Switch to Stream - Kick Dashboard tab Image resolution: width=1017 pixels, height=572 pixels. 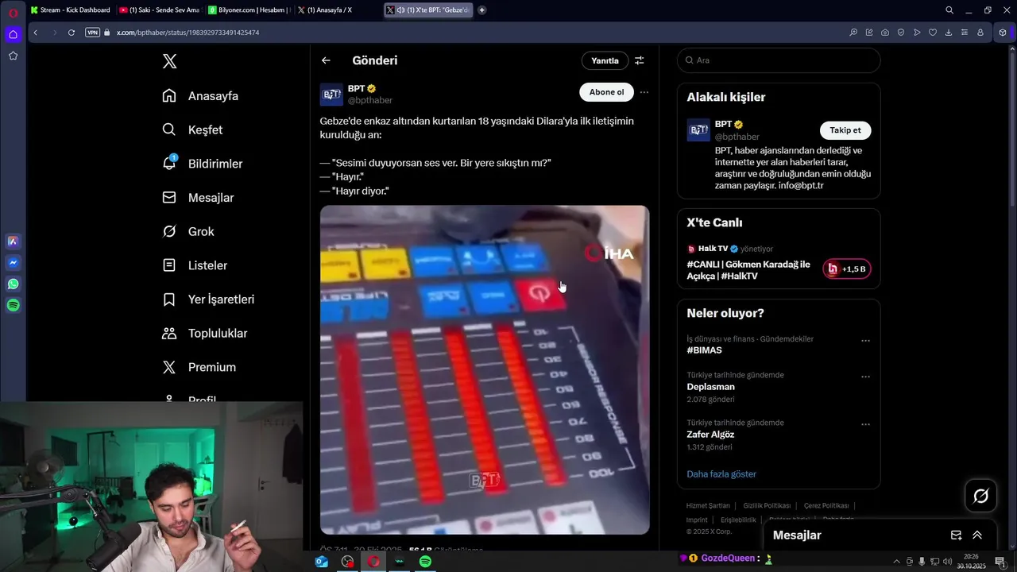point(70,10)
